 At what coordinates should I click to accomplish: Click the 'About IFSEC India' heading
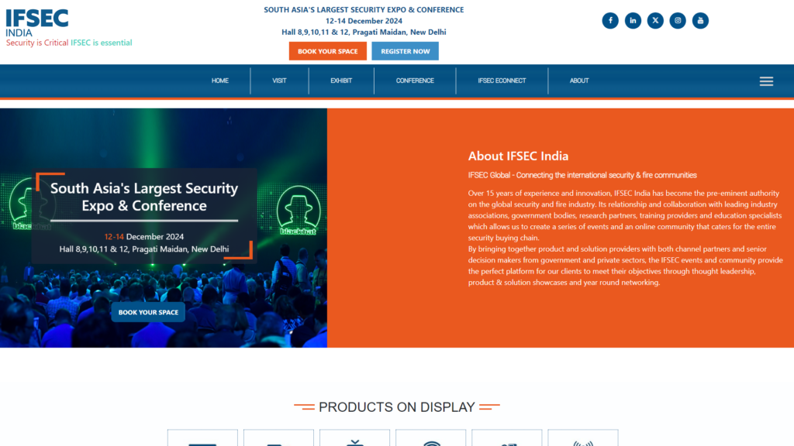coord(518,156)
